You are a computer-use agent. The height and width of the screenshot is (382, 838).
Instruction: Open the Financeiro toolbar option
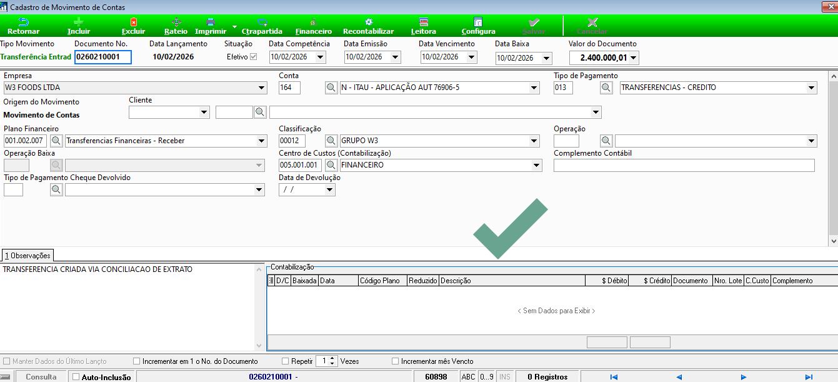(314, 26)
